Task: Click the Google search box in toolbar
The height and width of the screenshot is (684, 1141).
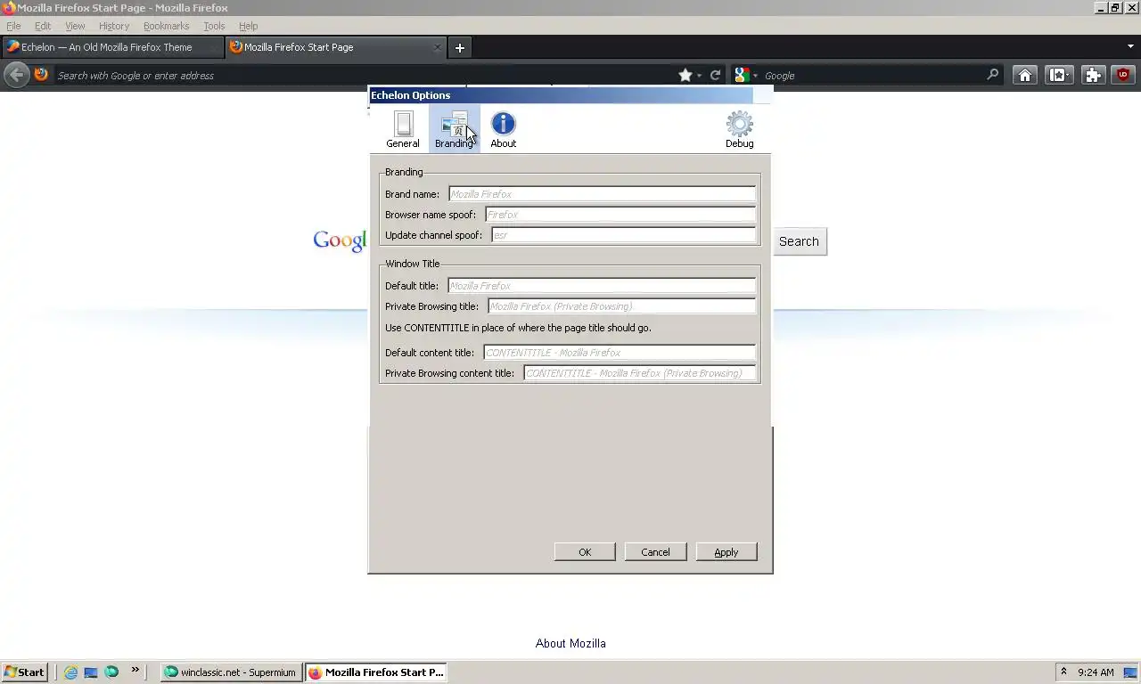Action: (872, 76)
